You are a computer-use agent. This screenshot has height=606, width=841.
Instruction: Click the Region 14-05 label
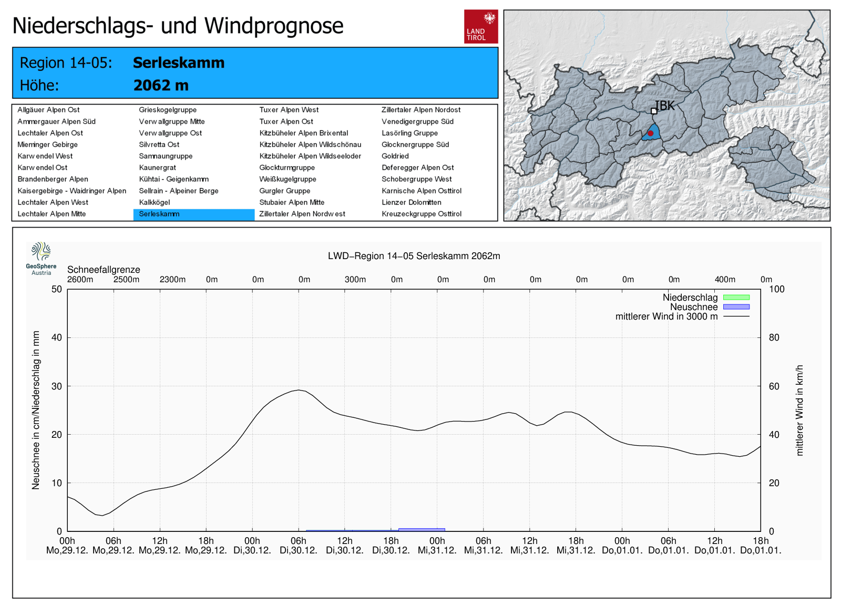tap(66, 63)
